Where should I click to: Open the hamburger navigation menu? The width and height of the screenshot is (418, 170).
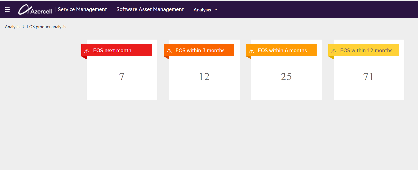(x=7, y=10)
